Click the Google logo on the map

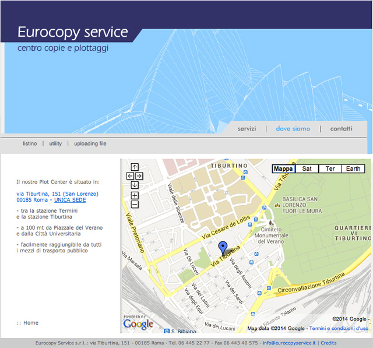point(138,324)
